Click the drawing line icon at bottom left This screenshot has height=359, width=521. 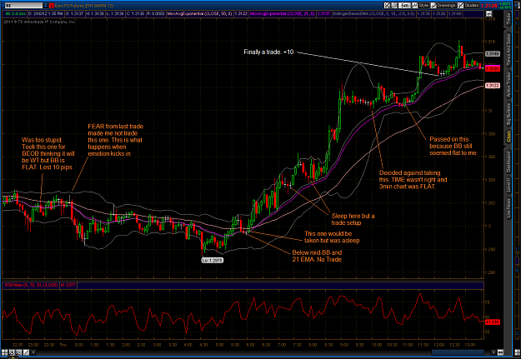coord(26,352)
